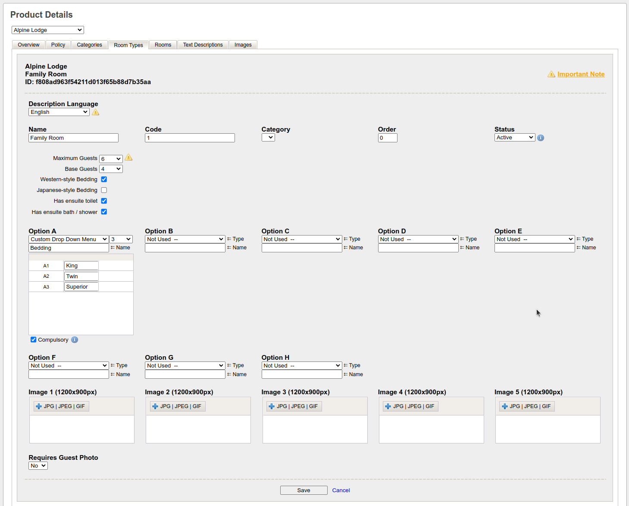This screenshot has width=629, height=506.
Task: Click the Name field containing Family Room
Action: pos(73,138)
